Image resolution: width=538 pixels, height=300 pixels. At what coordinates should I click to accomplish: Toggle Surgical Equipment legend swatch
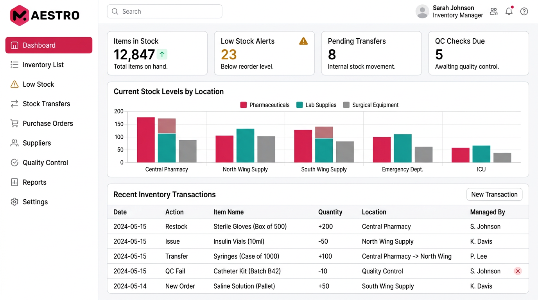[x=346, y=105]
